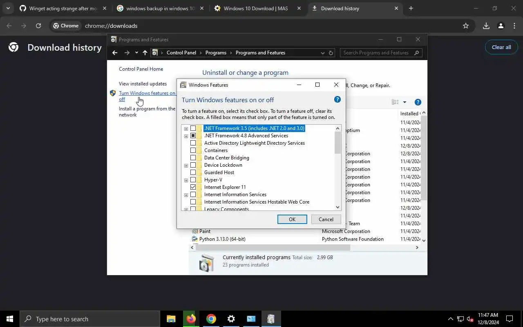Open the view options dropdown arrow beside view icon

pyautogui.click(x=405, y=102)
